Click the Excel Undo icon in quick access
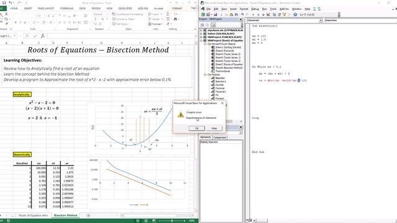The width and height of the screenshot is (397, 223). pos(11,2)
